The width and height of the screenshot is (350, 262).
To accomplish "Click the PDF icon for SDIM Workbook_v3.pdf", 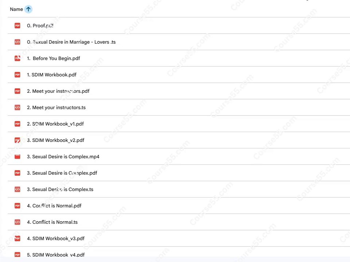I will click(x=17, y=238).
